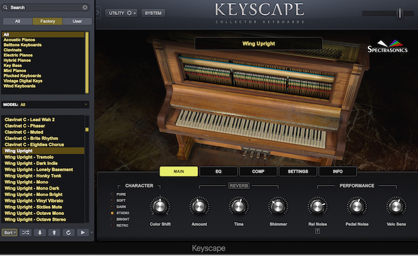418x256 pixels.
Task: Switch to the Main tab
Action: [x=178, y=171]
